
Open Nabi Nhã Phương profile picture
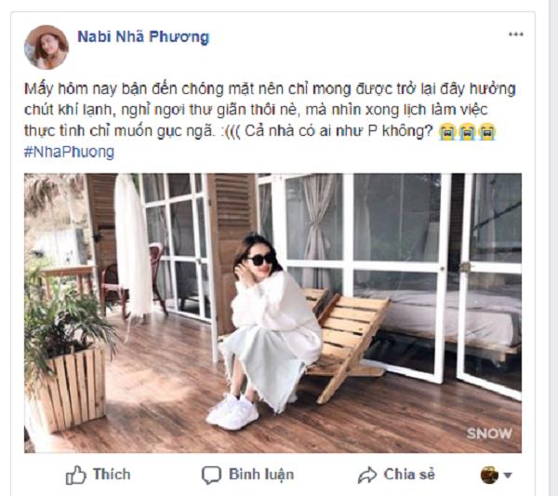click(x=46, y=47)
